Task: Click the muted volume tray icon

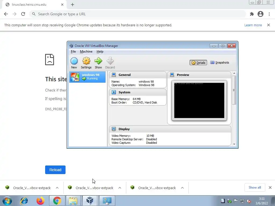Action: pos(248,201)
